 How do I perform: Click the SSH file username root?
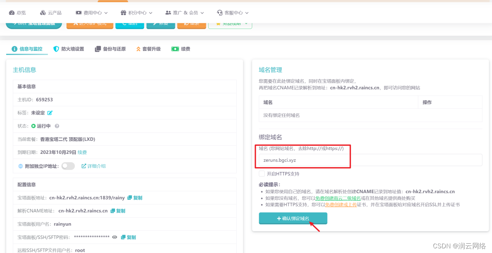(x=80, y=250)
